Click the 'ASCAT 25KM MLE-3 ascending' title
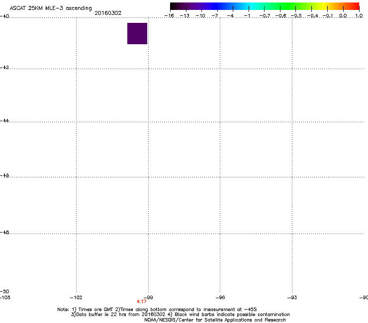This screenshot has width=368, height=323. click(51, 8)
